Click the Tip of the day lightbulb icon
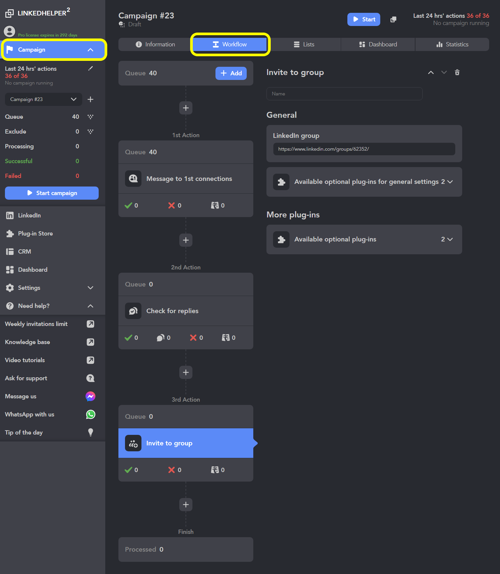This screenshot has width=500, height=574. 90,433
